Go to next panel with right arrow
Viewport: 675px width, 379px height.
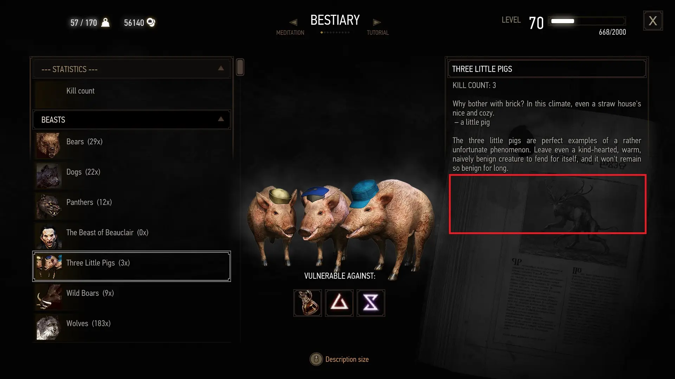377,22
